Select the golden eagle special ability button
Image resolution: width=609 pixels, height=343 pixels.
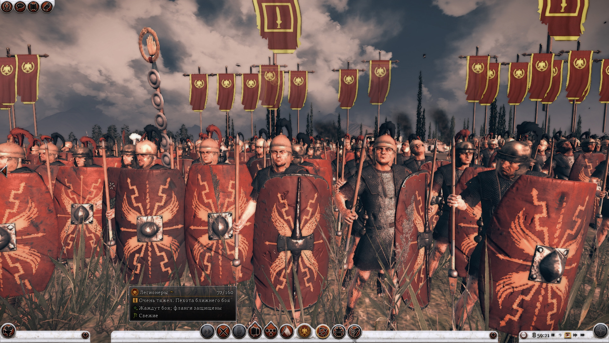coord(304,332)
